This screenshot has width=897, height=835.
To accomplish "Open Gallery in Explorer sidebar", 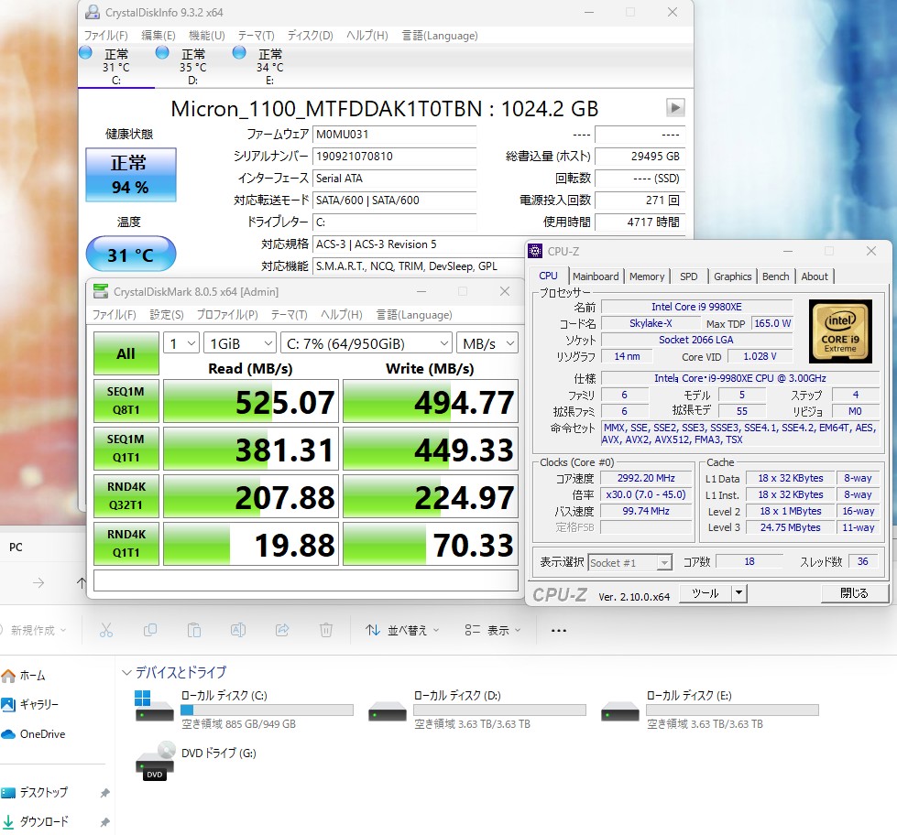I will coord(30,705).
